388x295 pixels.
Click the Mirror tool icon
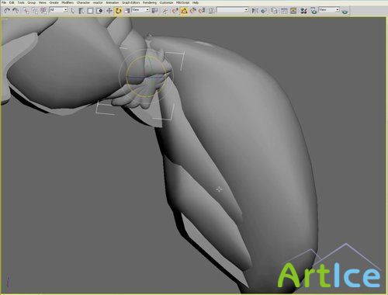[255, 11]
